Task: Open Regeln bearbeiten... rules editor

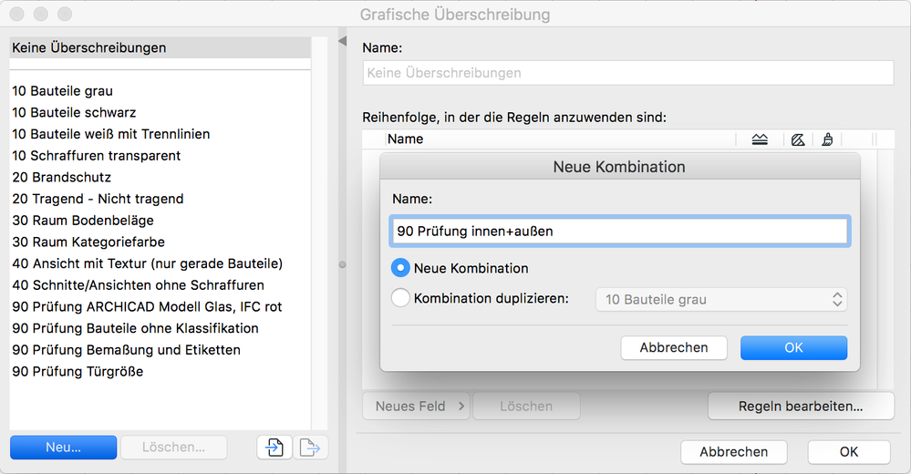Action: pos(801,407)
